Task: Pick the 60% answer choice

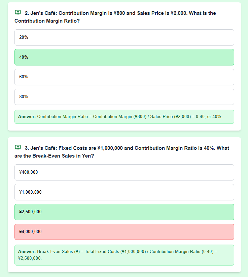Action: 124,77
